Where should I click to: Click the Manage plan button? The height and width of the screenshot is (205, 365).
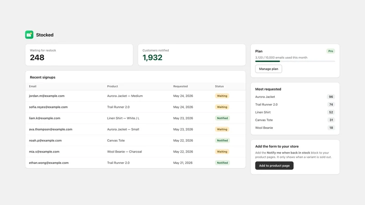click(268, 69)
